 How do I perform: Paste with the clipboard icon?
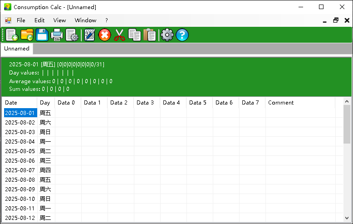(x=149, y=35)
